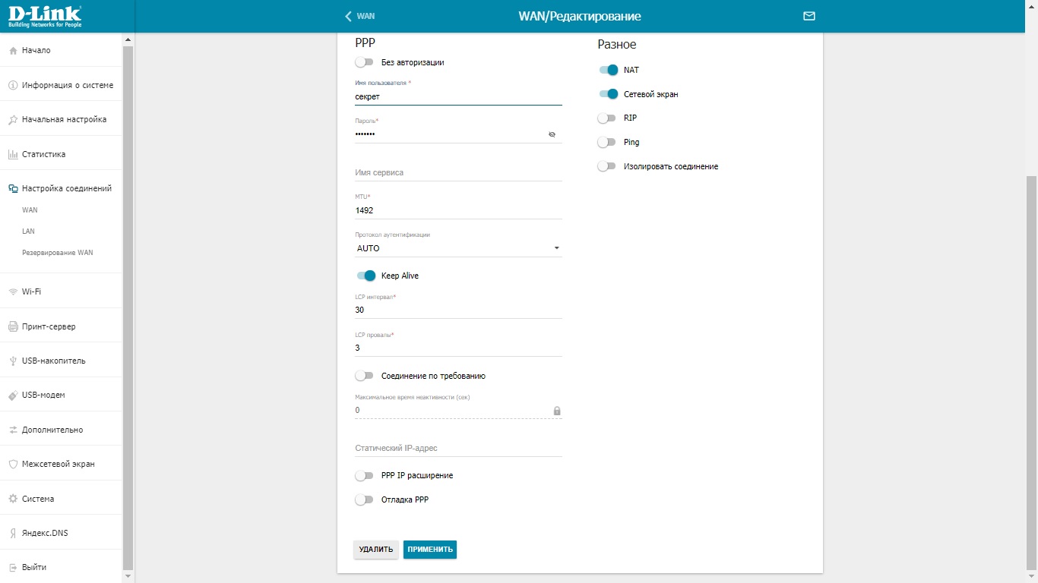Click the Wi-Fi icon in sidebar

click(x=13, y=292)
